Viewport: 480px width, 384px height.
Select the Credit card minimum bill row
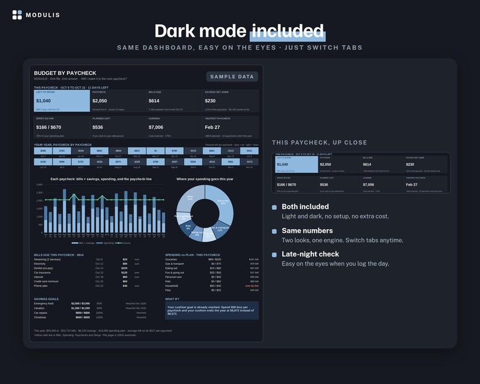click(x=87, y=281)
